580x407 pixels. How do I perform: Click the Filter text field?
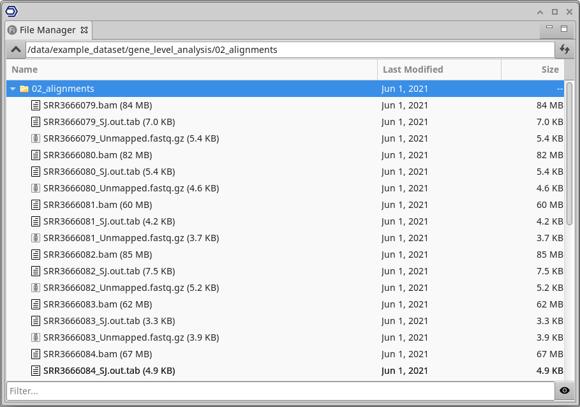point(279,390)
